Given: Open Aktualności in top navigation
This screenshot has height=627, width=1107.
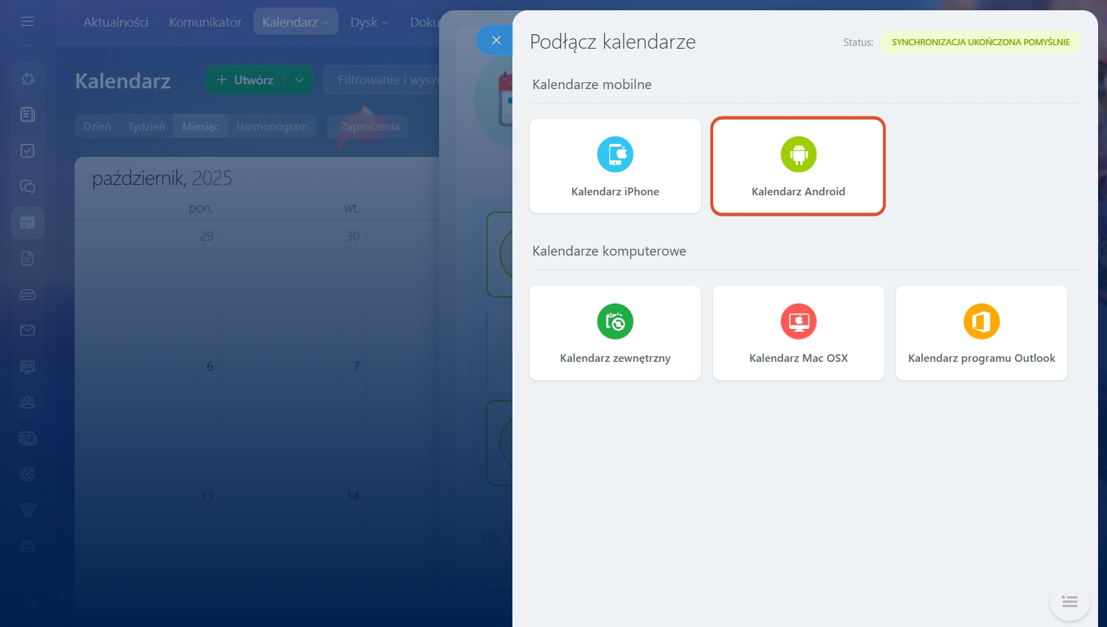Looking at the screenshot, I should pos(116,22).
